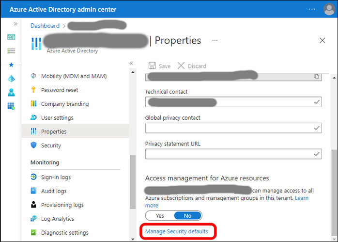Screen dimensions: 338x242
Task: Click the user account avatar icon
Action: (x=329, y=10)
